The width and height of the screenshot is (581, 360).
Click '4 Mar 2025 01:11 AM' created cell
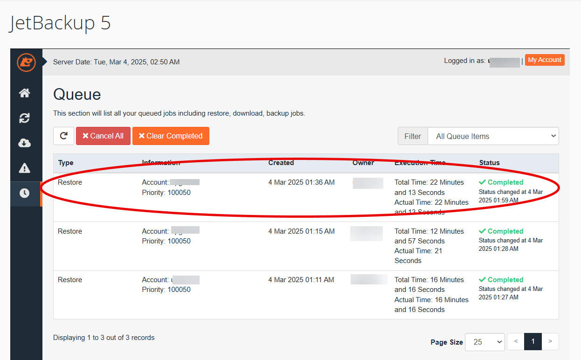click(x=301, y=280)
